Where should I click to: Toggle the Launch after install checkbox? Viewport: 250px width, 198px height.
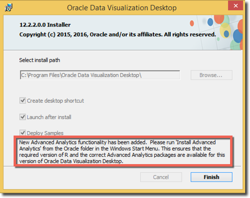(x=23, y=117)
